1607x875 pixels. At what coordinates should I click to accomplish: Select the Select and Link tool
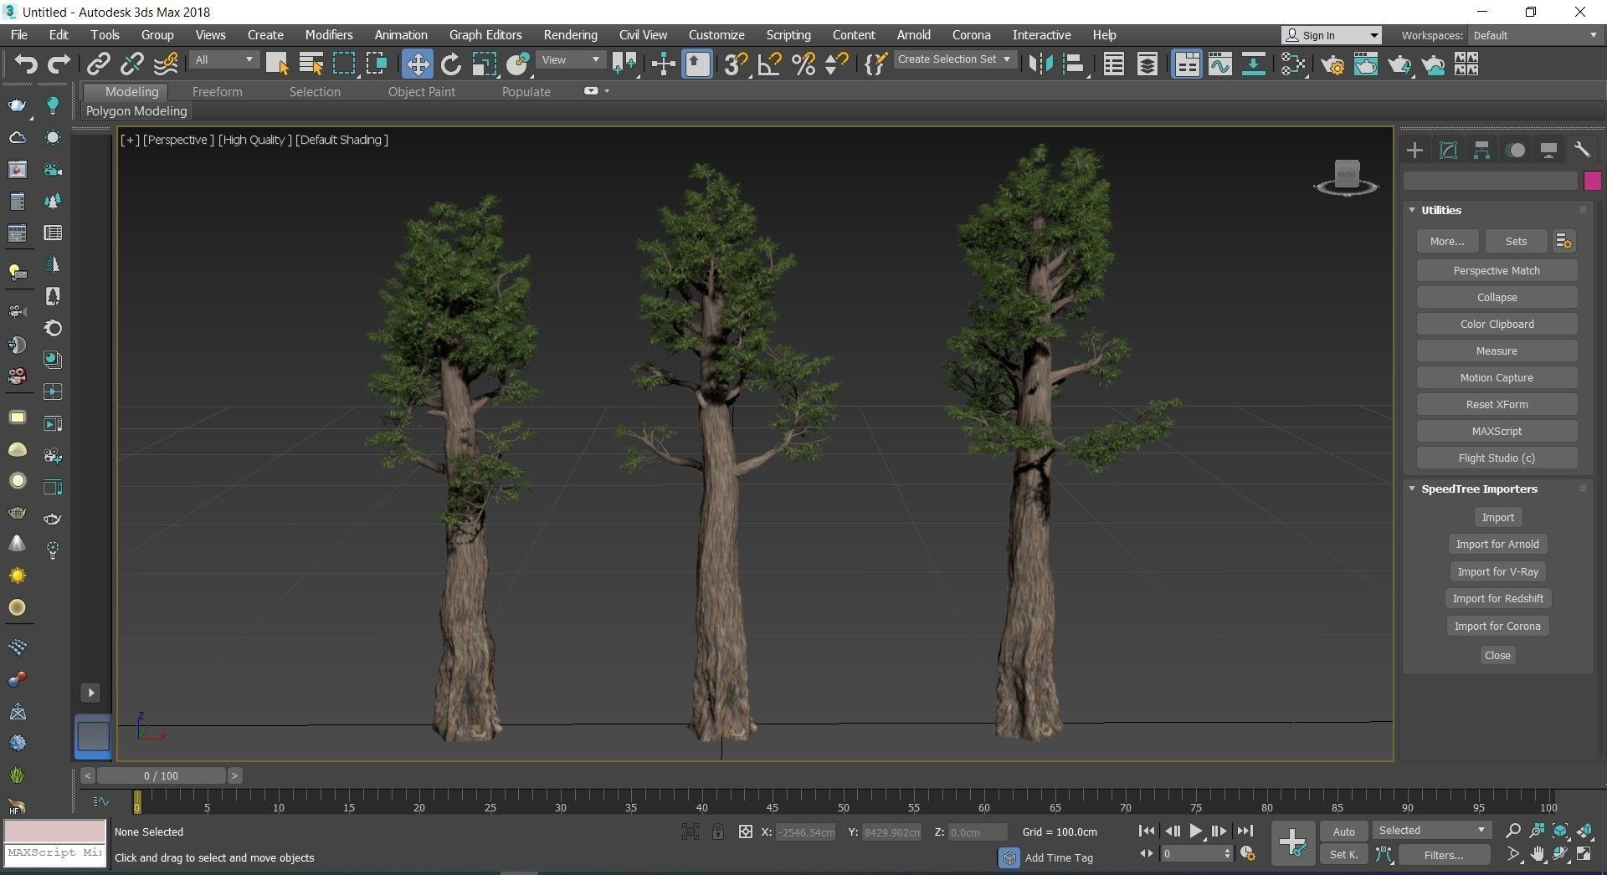[x=99, y=64]
